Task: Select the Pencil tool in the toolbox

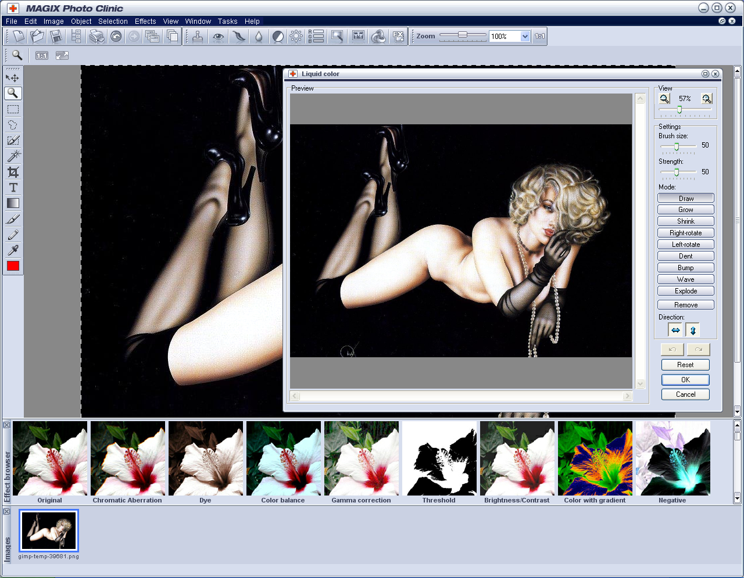Action: 13,235
